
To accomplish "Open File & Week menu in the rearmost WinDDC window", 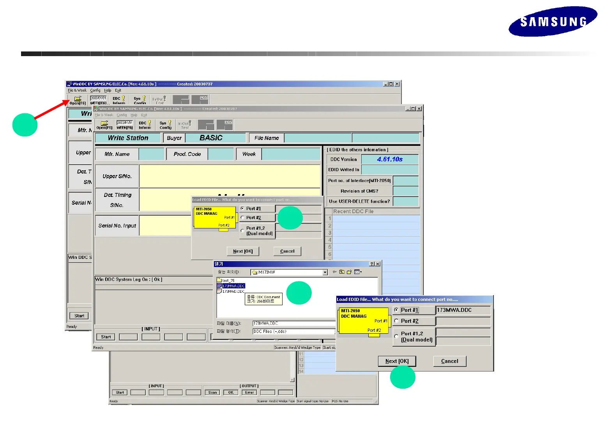I will pos(77,90).
